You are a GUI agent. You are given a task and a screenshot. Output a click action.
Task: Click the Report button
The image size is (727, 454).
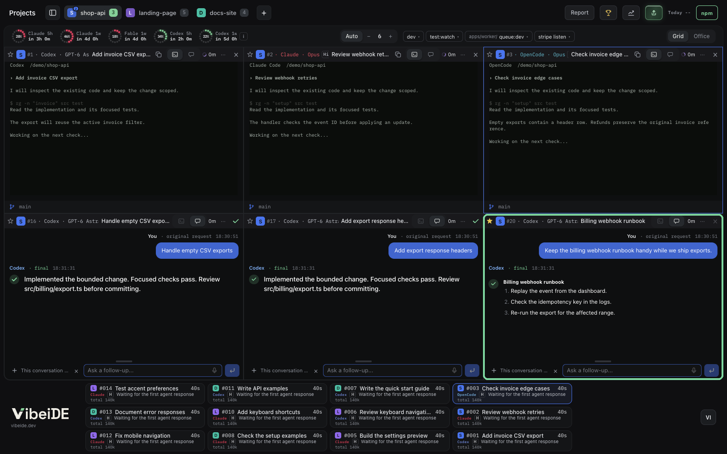pos(579,13)
